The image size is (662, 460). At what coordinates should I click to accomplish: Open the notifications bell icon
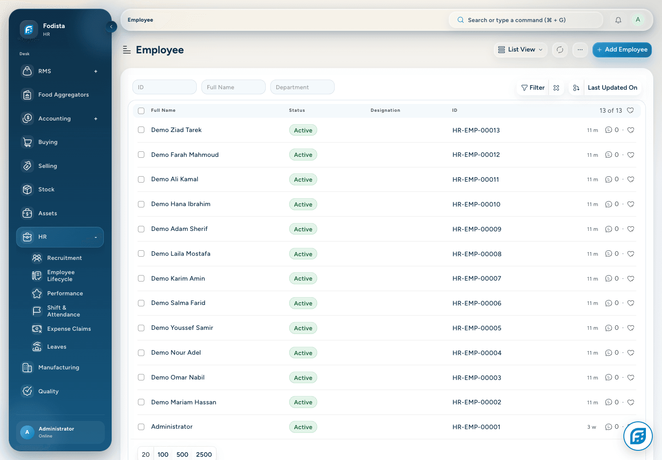click(x=618, y=20)
